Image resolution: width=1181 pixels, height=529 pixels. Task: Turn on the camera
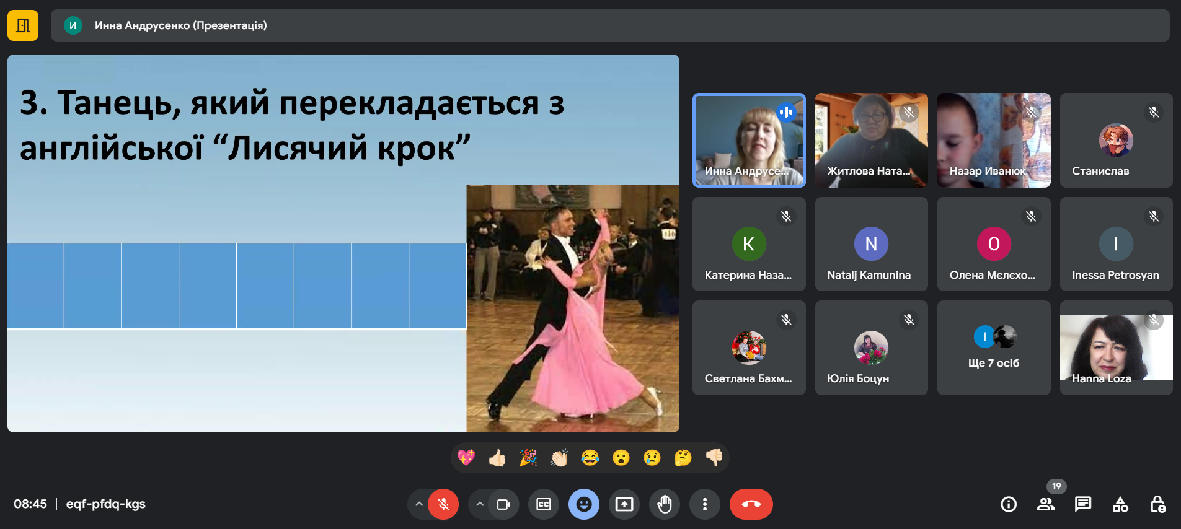[x=503, y=504]
